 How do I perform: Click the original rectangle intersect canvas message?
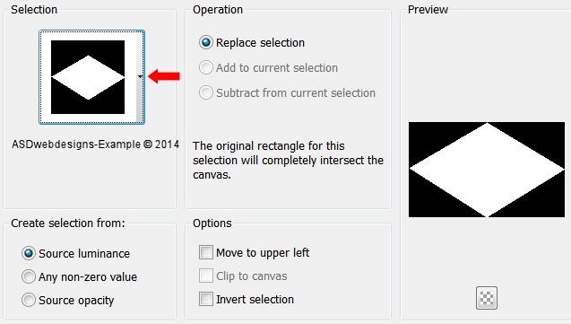288,161
